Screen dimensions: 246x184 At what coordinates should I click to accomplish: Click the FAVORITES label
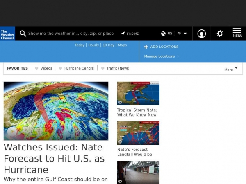tap(17, 68)
